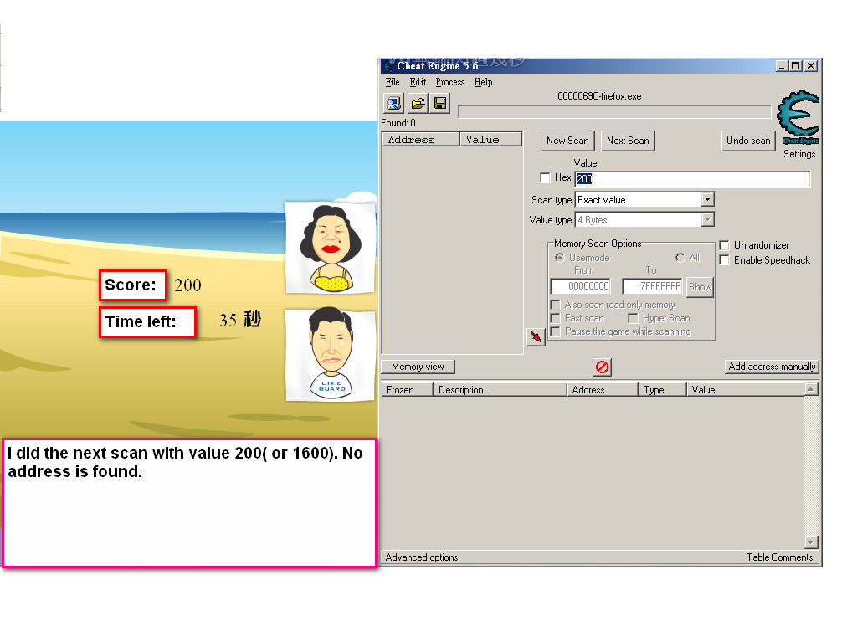Check the Enable Speedhack option
This screenshot has height=621, width=857.
725,260
